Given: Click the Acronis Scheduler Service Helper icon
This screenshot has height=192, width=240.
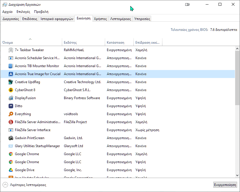Looking at the screenshot, I should (11, 58).
